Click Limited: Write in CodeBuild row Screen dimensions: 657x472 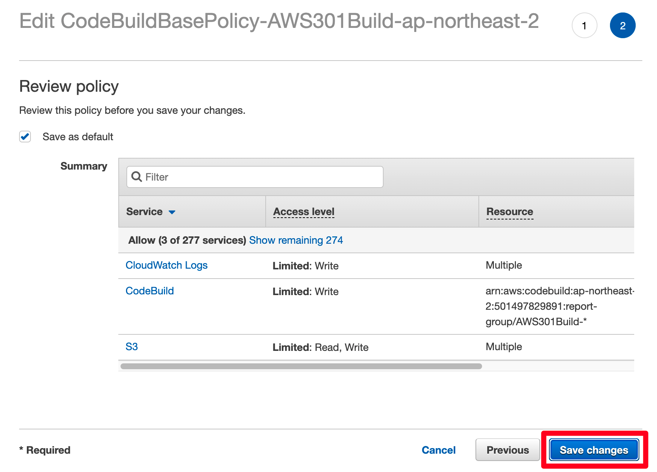tap(305, 292)
